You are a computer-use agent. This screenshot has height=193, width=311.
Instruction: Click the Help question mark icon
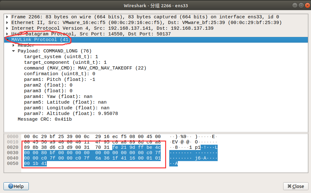(x=11, y=186)
